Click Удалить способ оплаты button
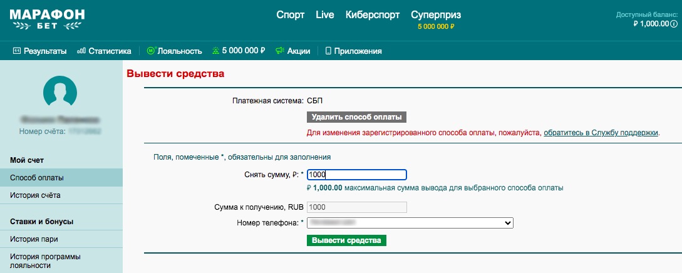This screenshot has height=273, width=682. [x=357, y=117]
